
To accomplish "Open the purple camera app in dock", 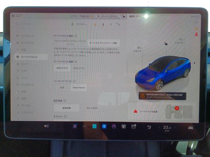I will (114, 126).
